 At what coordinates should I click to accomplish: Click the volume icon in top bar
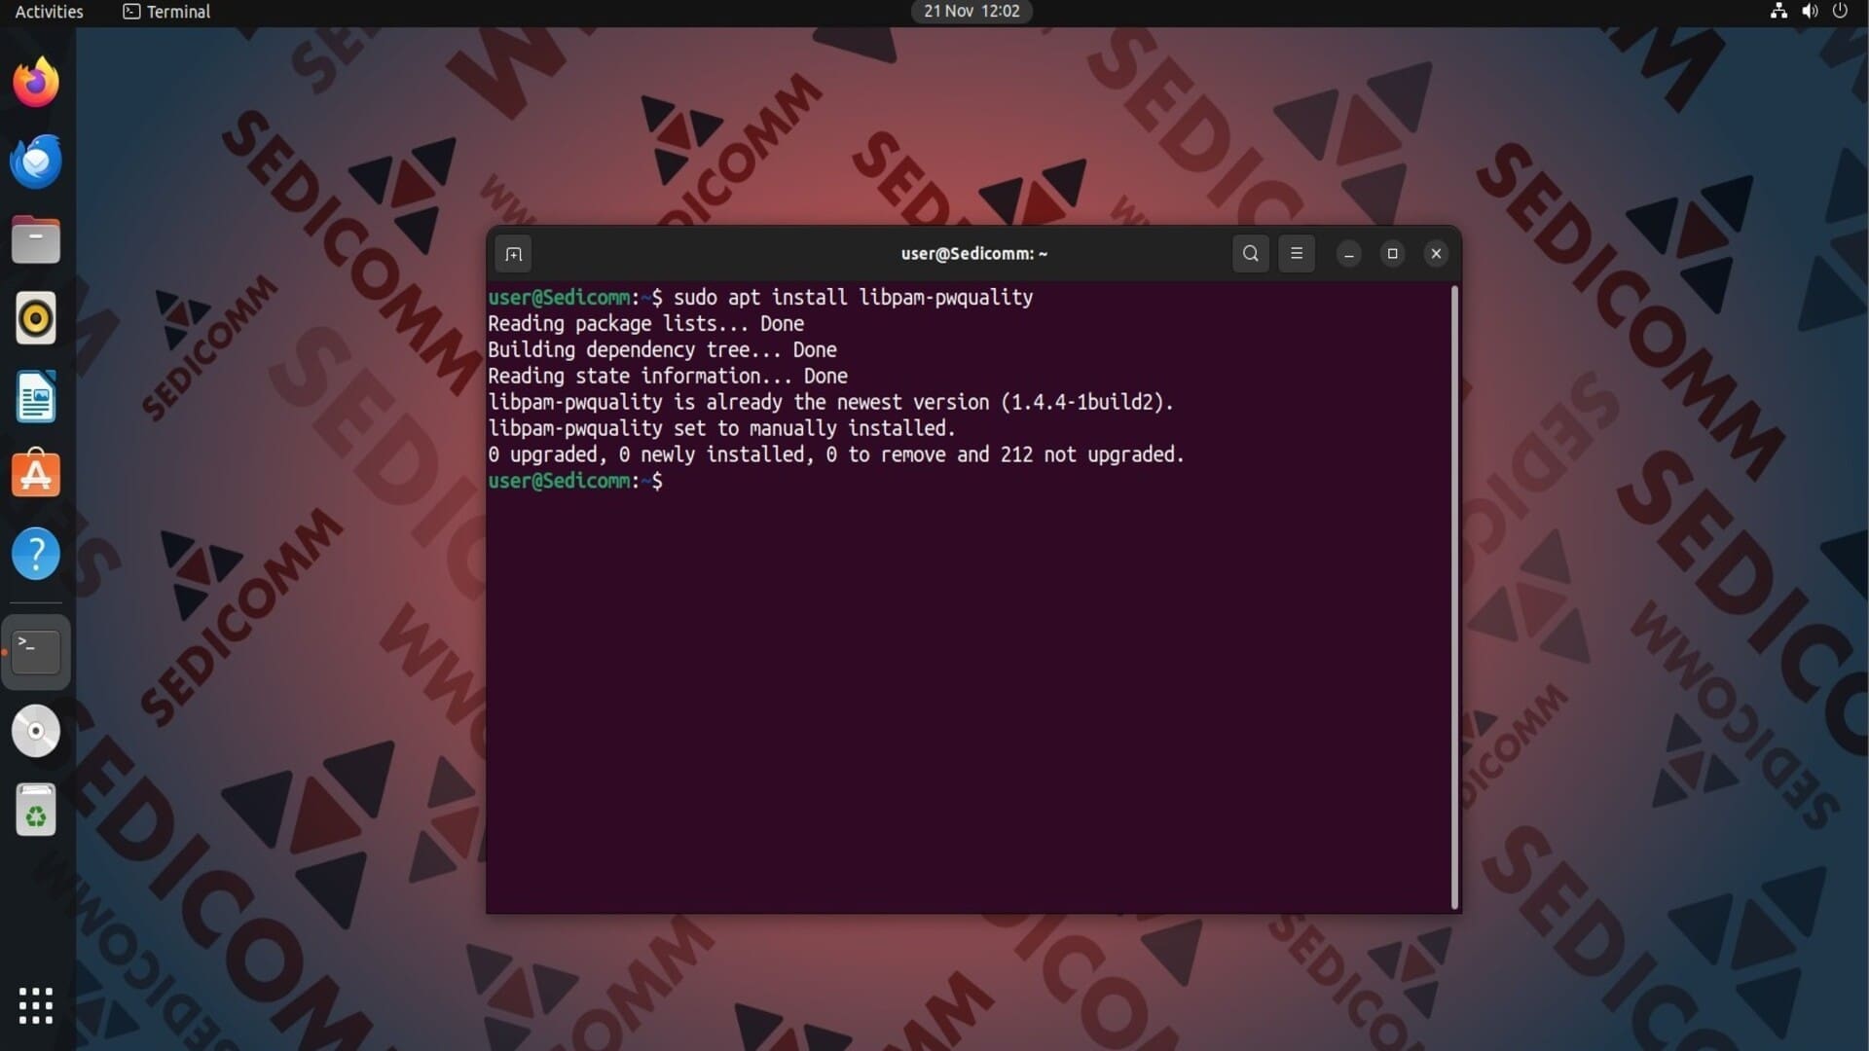[x=1810, y=12]
